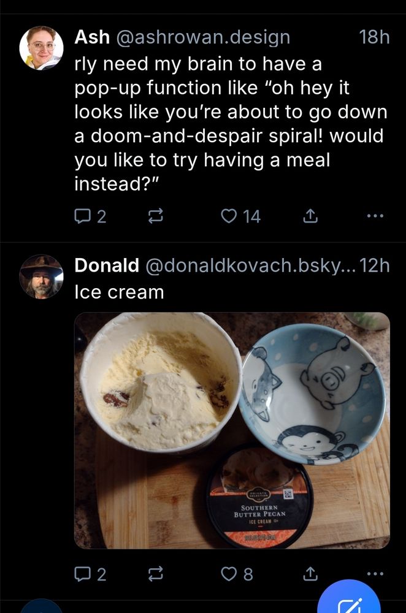Screen dimensions: 406x613
Task: Reply to Ash's brain pop-up post
Action: pos(83,216)
